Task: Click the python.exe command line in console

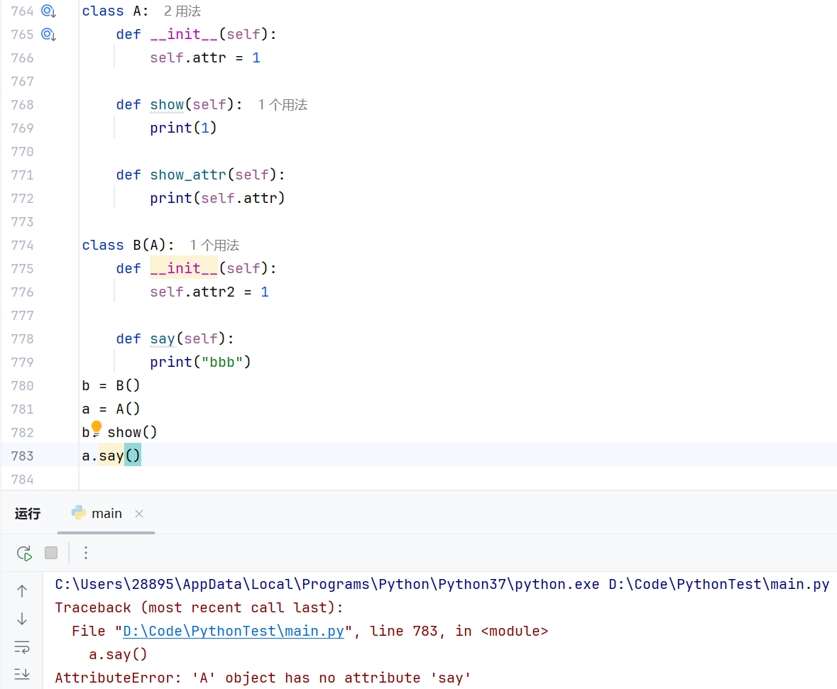Action: 442,584
